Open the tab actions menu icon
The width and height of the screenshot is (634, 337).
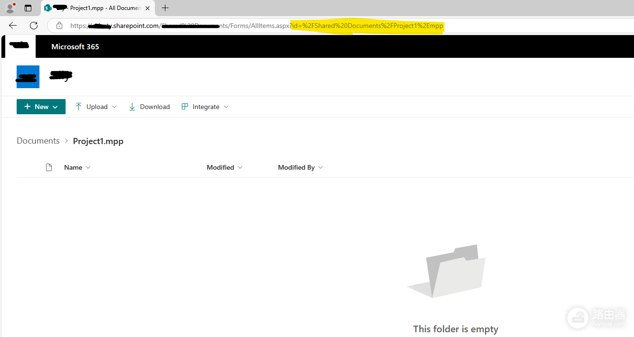coord(28,8)
